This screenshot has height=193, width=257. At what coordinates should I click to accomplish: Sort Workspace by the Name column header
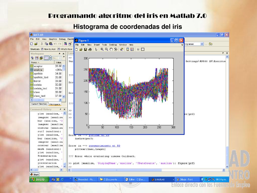click(x=42, y=62)
